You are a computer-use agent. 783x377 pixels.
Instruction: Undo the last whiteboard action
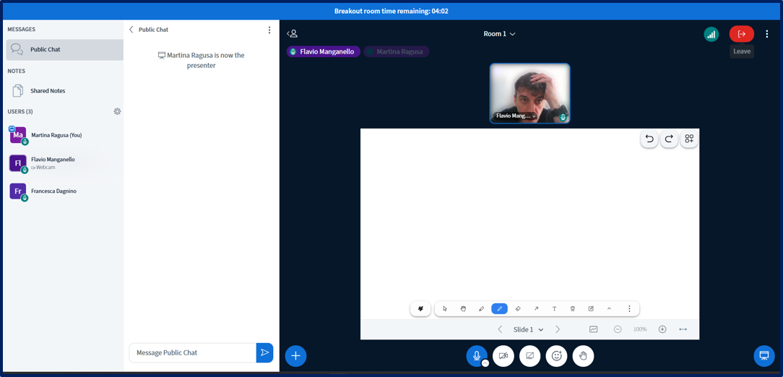pyautogui.click(x=649, y=139)
